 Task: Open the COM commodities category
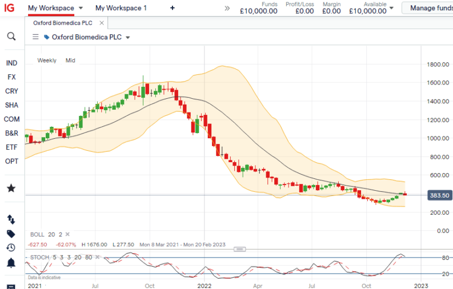11,119
